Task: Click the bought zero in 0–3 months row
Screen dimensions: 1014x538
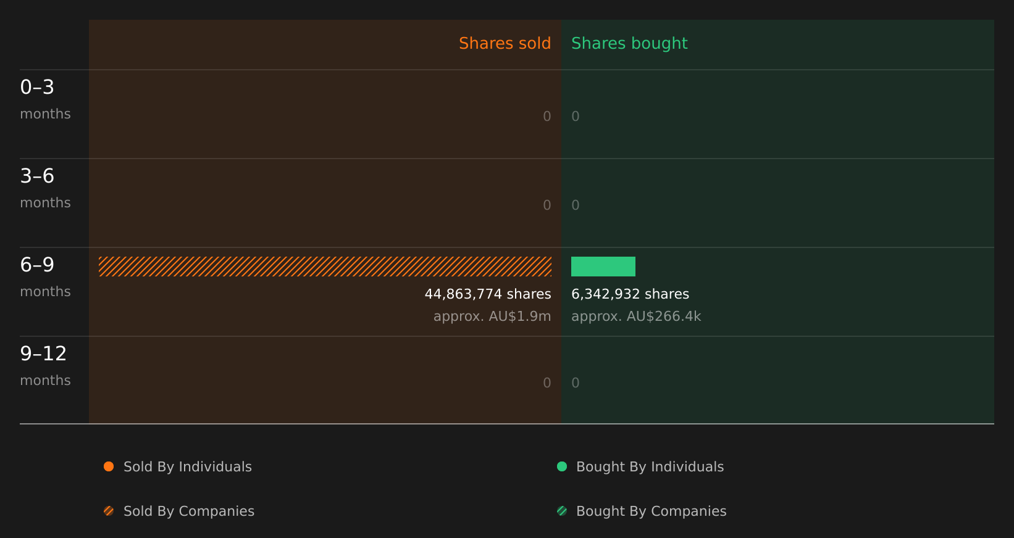Action: coord(576,117)
